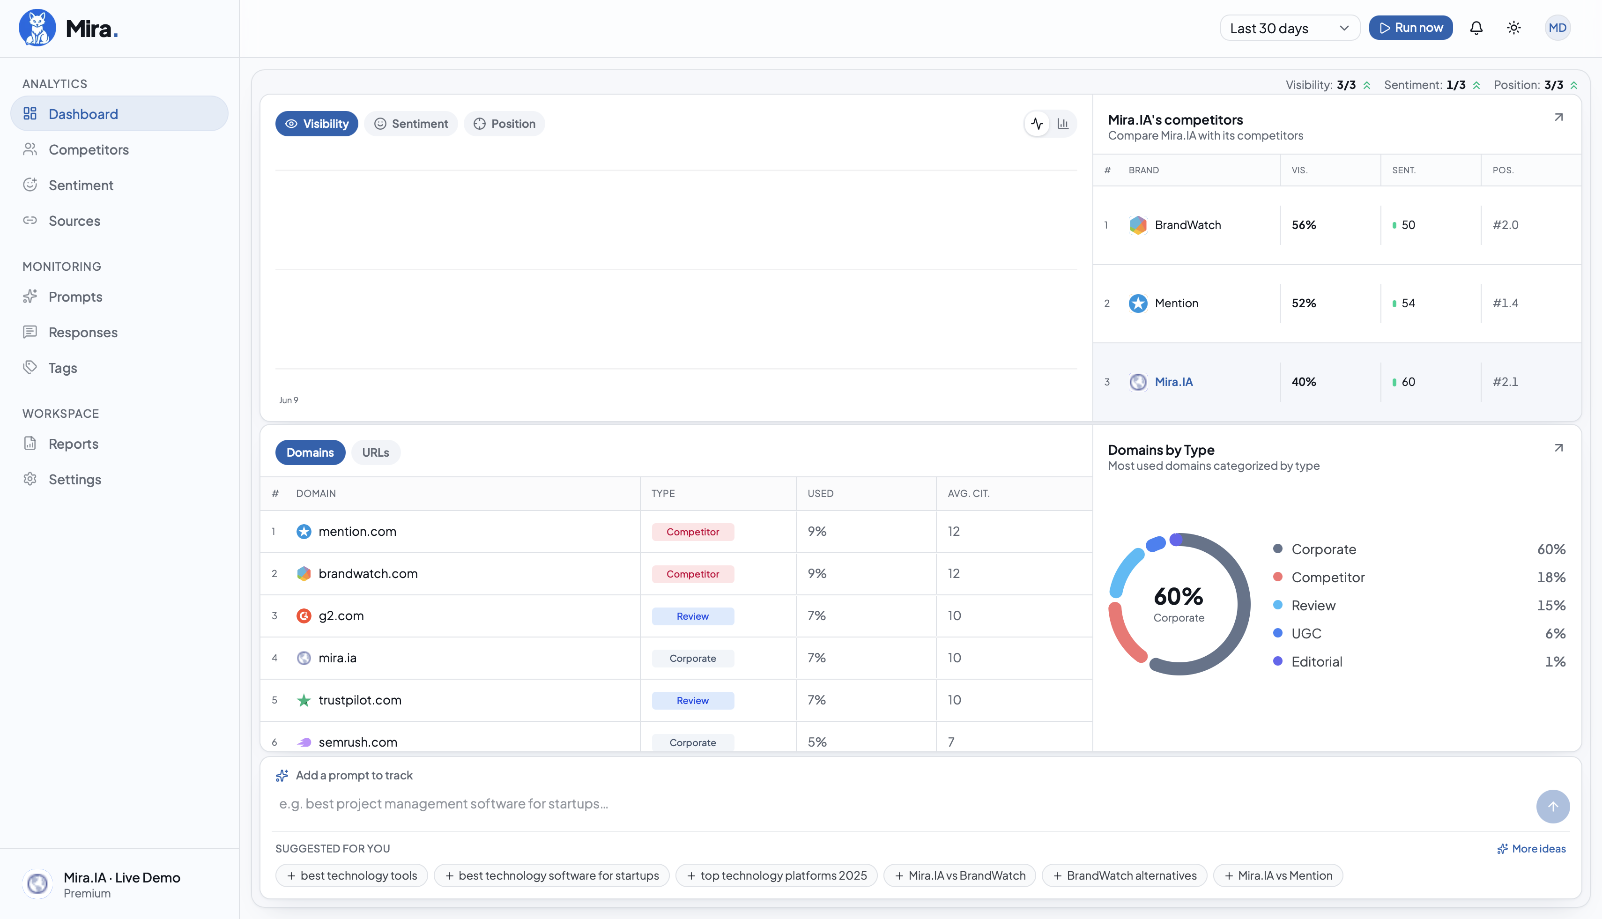
Task: Click the workspace avatar at sidebar bottom
Action: point(37,884)
